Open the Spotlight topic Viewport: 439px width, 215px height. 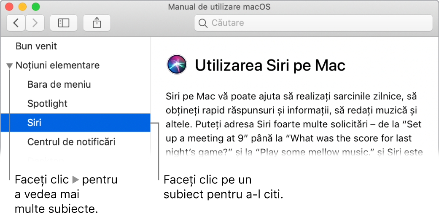coord(47,104)
